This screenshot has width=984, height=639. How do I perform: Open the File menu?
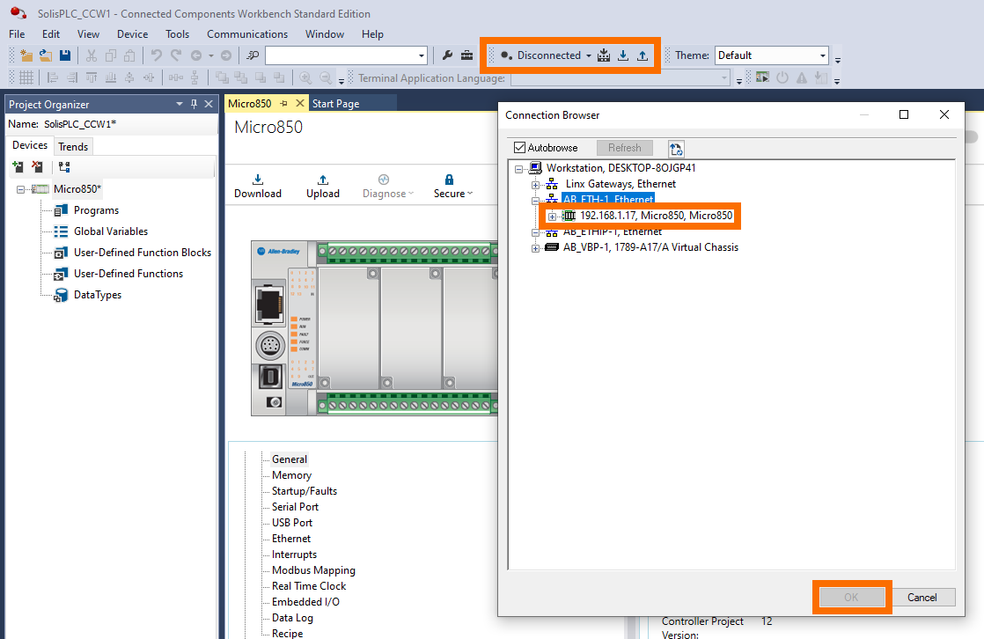[17, 34]
